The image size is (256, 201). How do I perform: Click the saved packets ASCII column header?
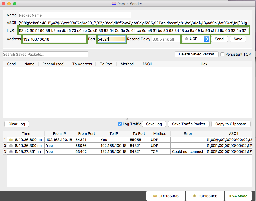[x=147, y=64]
